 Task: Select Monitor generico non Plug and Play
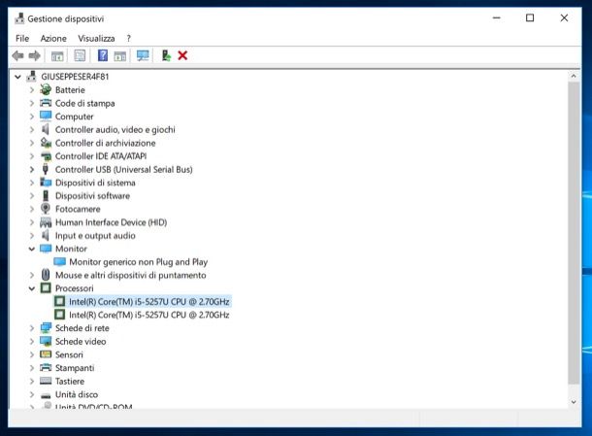tap(138, 262)
